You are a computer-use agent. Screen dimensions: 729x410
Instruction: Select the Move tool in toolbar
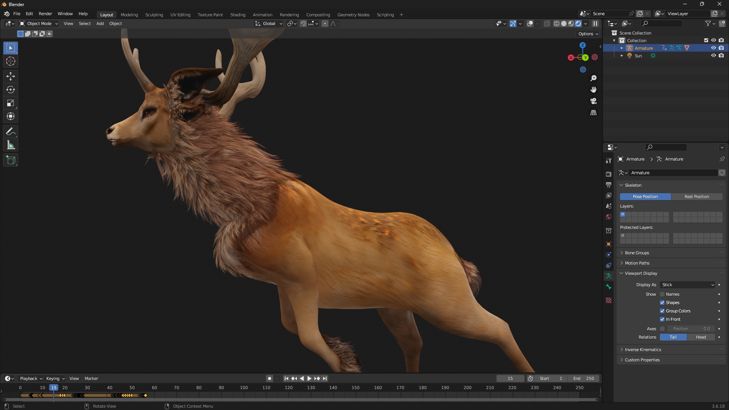11,76
